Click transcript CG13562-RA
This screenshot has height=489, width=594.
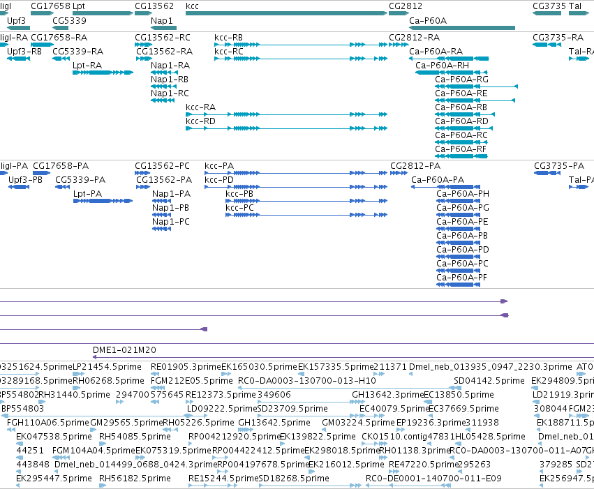(x=165, y=52)
